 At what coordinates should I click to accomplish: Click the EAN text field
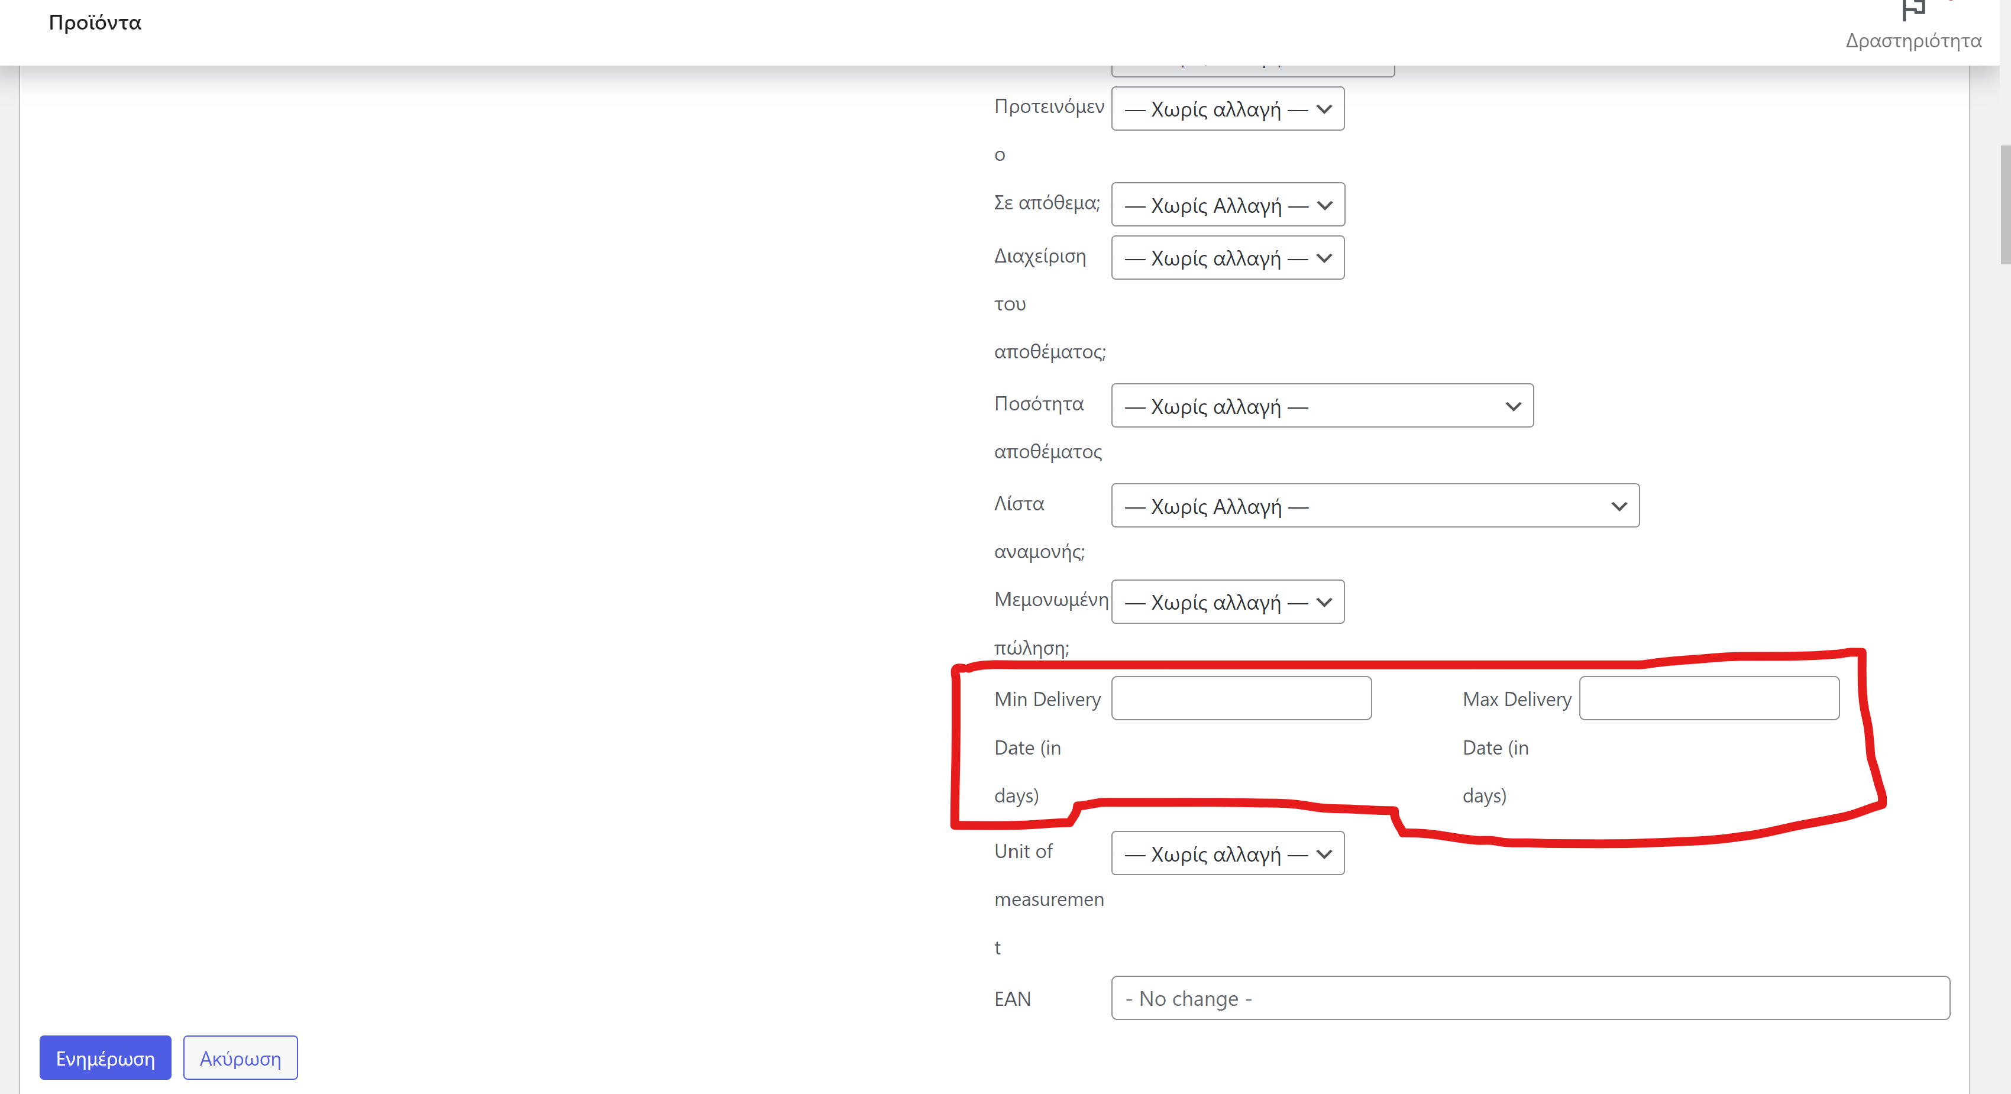tap(1530, 998)
